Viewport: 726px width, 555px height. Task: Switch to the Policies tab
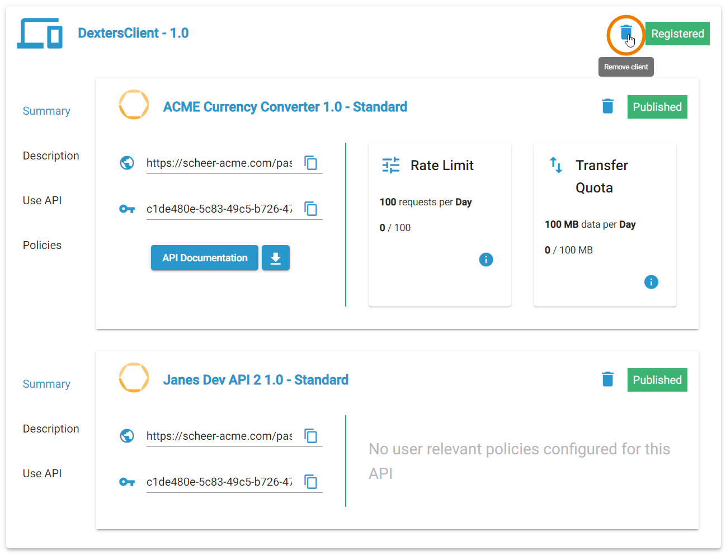[42, 245]
